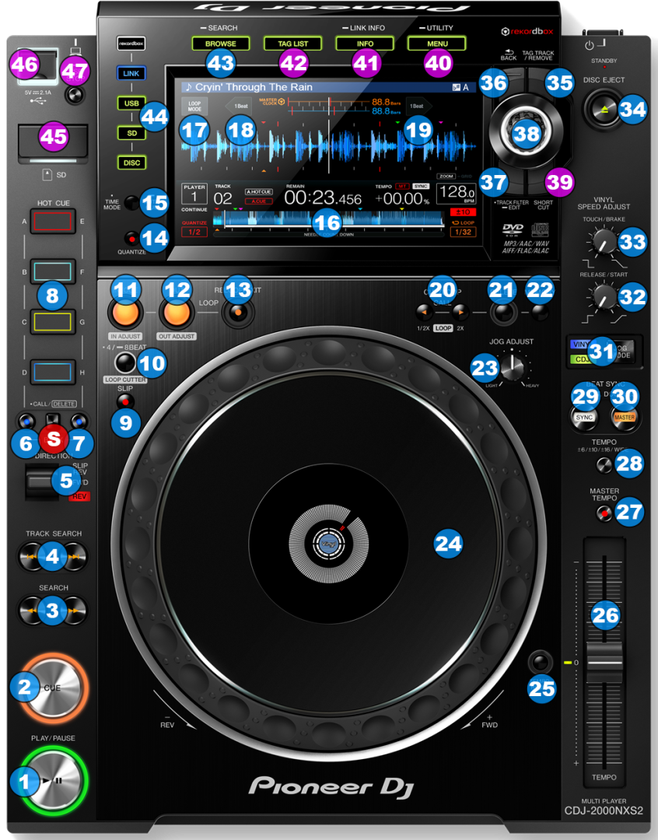Open the TAG LIST screen
The width and height of the screenshot is (658, 840).
(292, 44)
